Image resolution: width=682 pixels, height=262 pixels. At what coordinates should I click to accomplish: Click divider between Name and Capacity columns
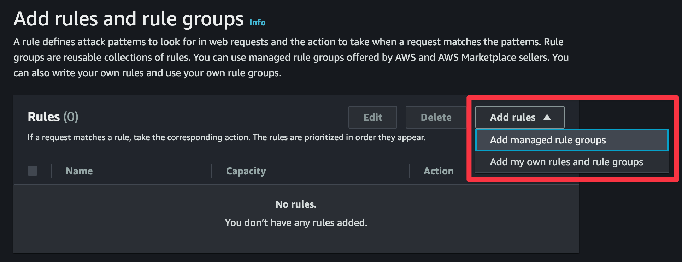click(x=211, y=171)
